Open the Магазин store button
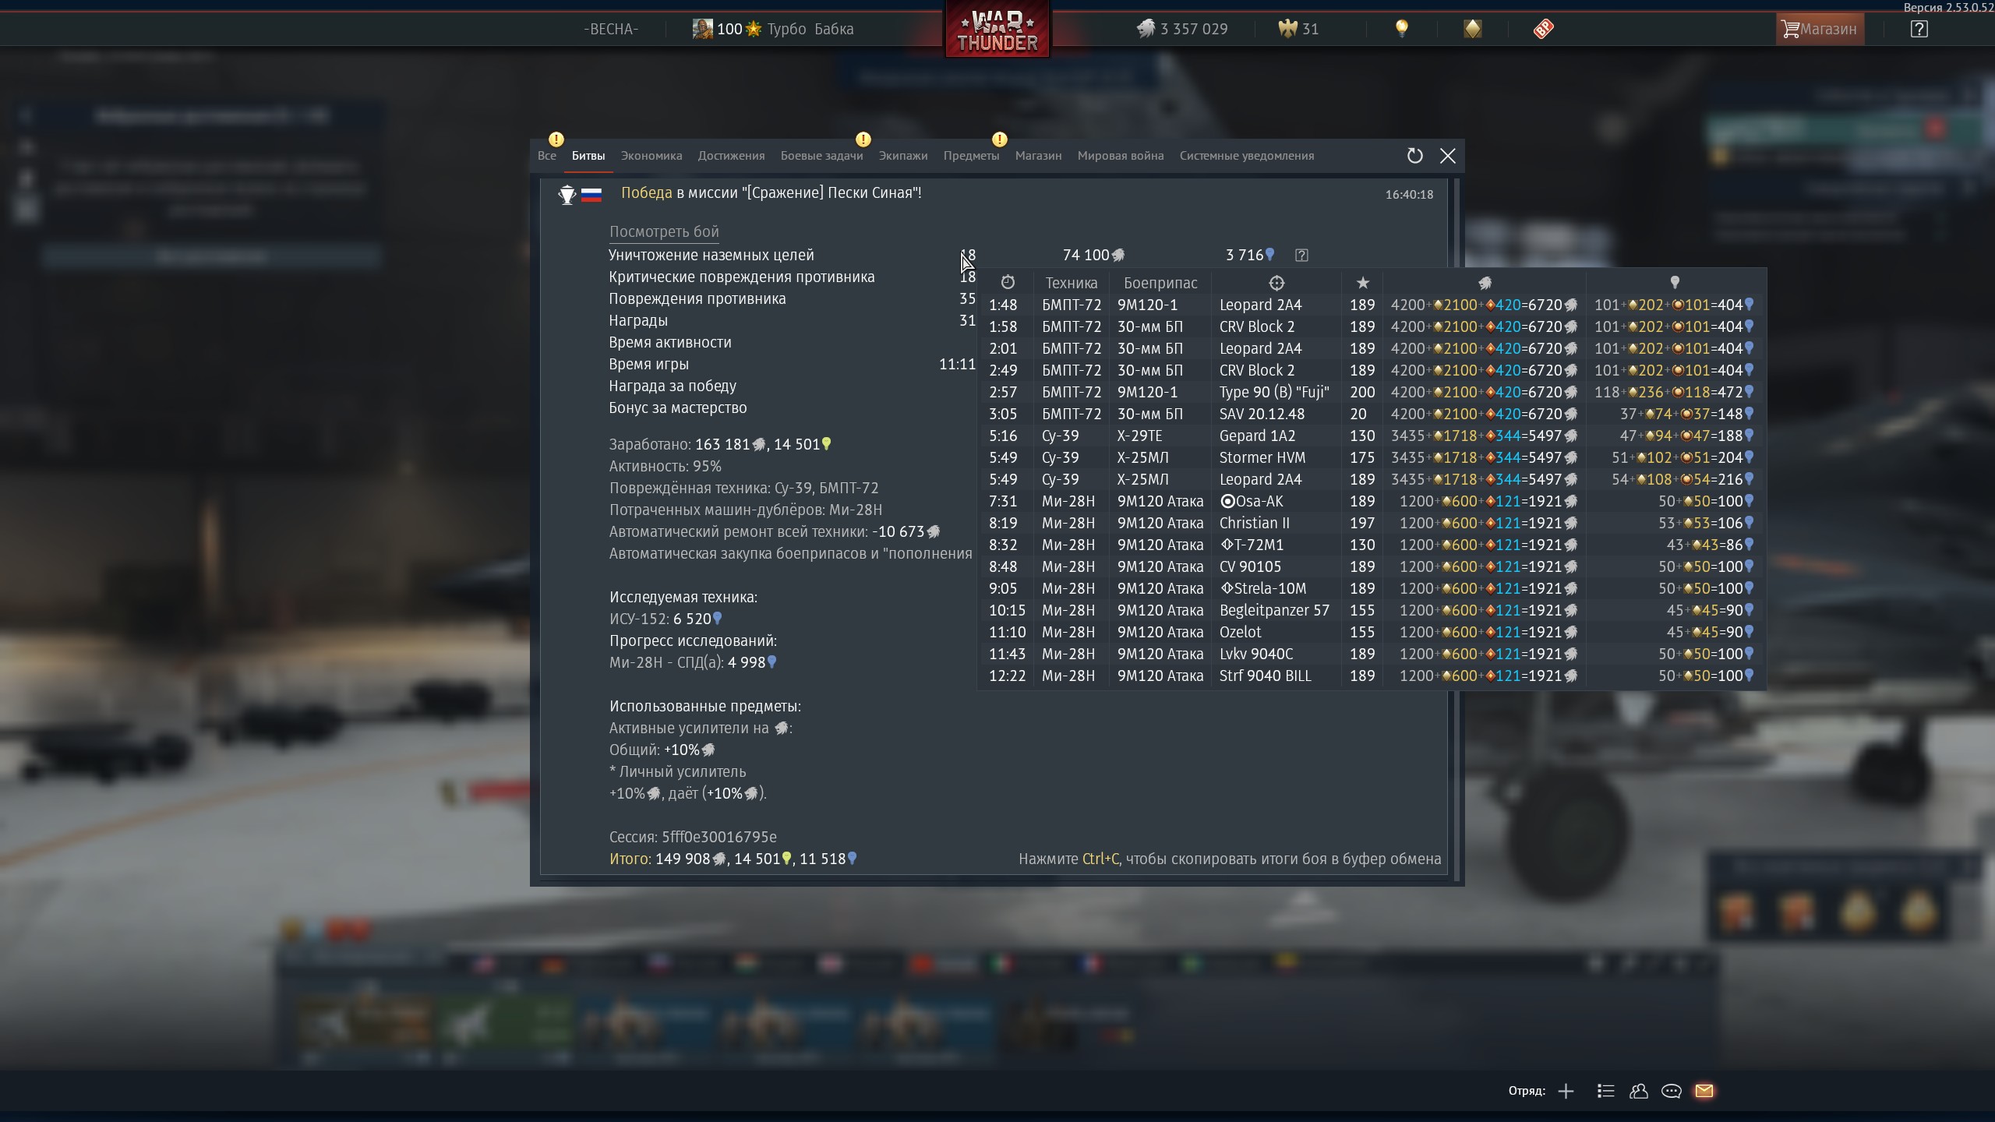 pos(1819,30)
